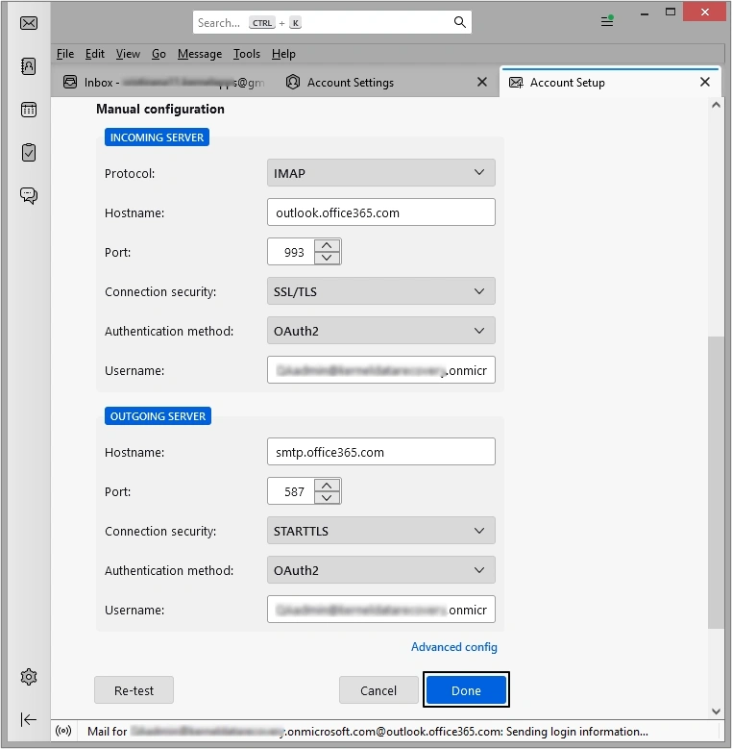
Task: Click the scrollbar down arrow
Action: pos(716,712)
